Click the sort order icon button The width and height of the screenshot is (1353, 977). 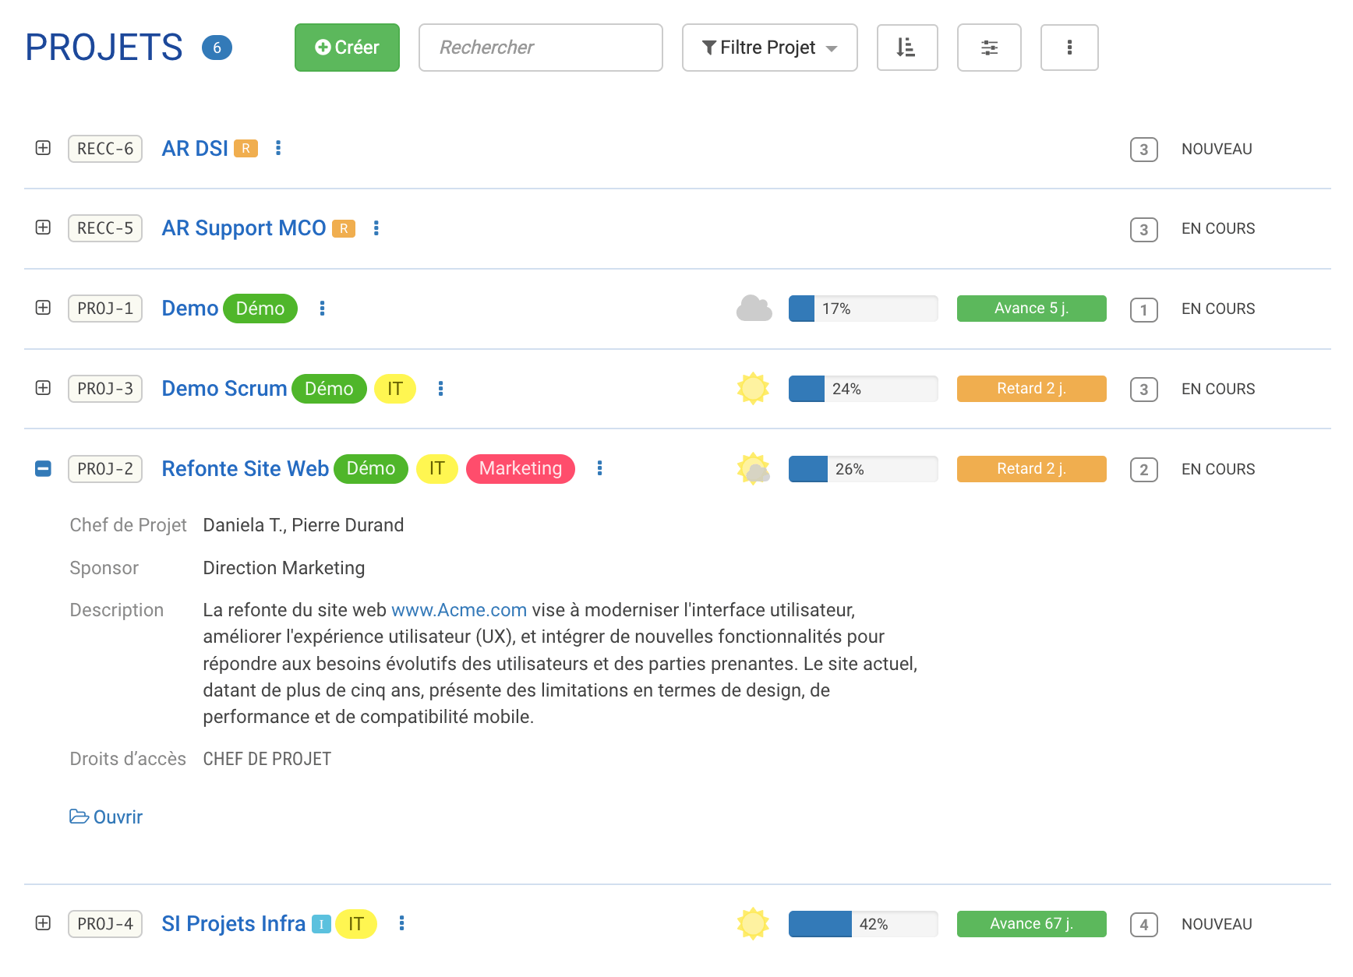pos(906,48)
